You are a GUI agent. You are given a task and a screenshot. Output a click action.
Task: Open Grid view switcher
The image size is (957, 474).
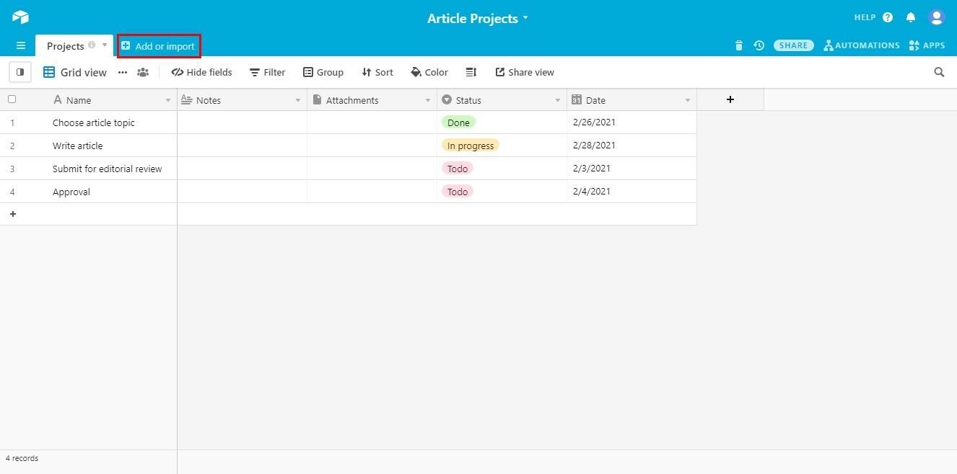[x=75, y=72]
